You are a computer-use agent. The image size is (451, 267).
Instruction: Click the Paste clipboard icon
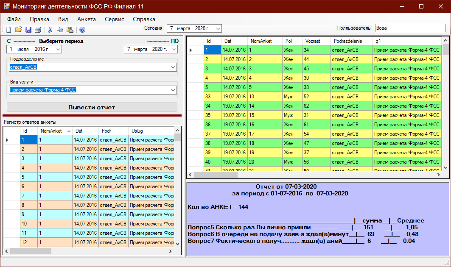pyautogui.click(x=70, y=30)
